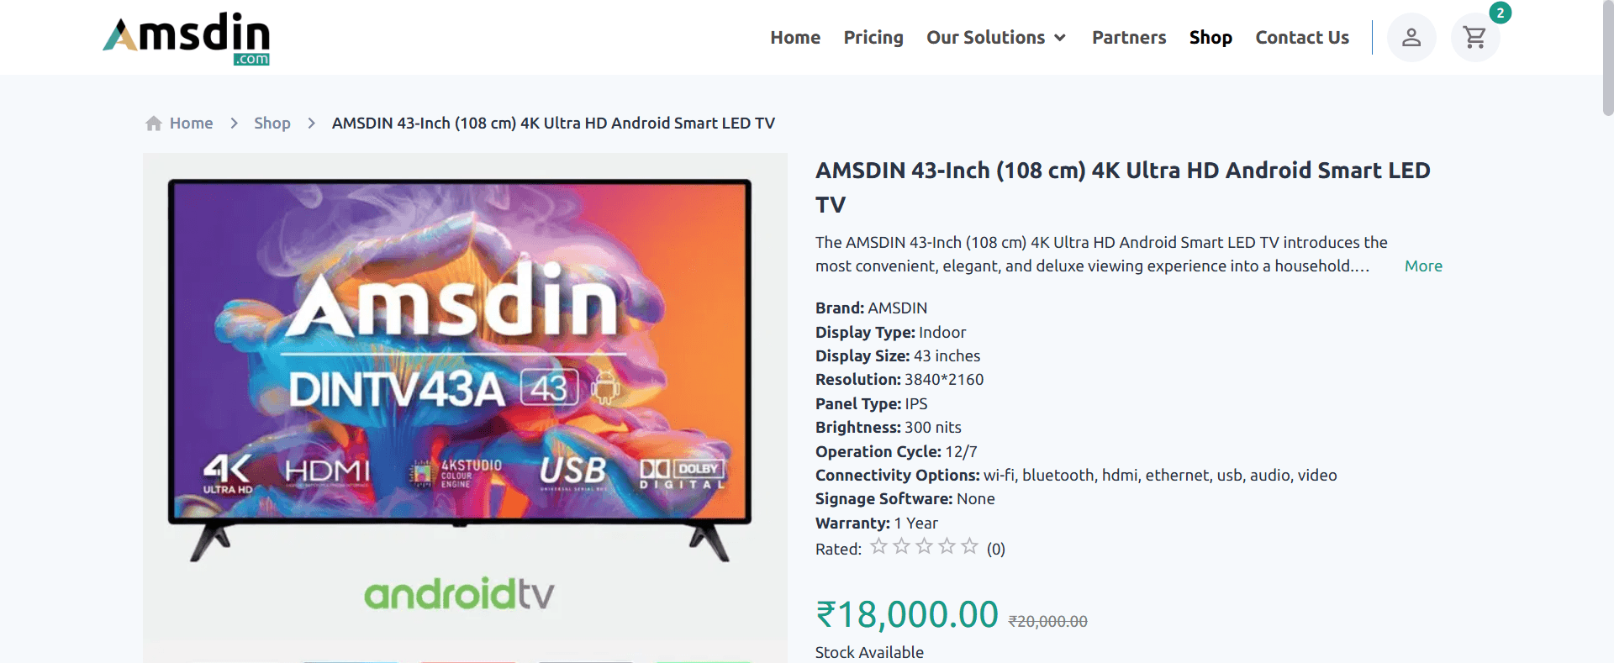Navigate to Contact Us page
The image size is (1614, 663).
1302,38
